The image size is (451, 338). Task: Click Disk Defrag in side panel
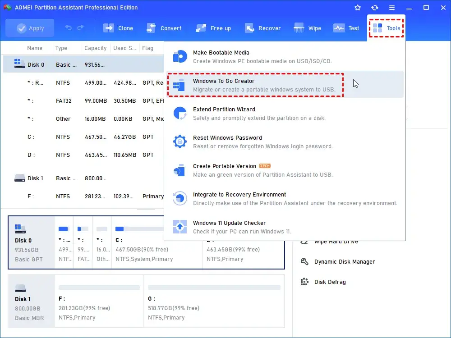tap(330, 282)
